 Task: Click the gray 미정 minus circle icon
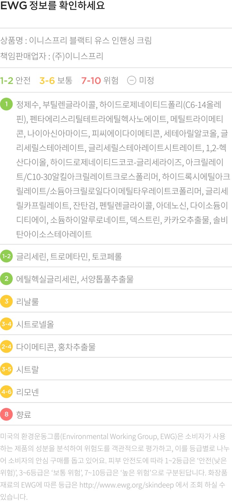click(x=131, y=80)
